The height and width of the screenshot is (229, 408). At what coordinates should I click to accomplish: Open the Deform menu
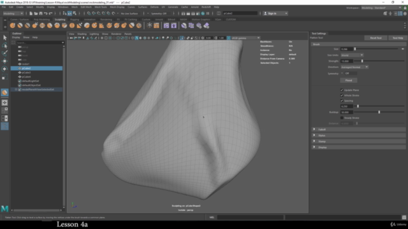tap(154, 7)
